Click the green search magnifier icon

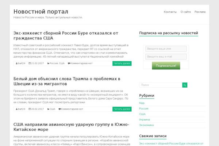tap(185, 85)
